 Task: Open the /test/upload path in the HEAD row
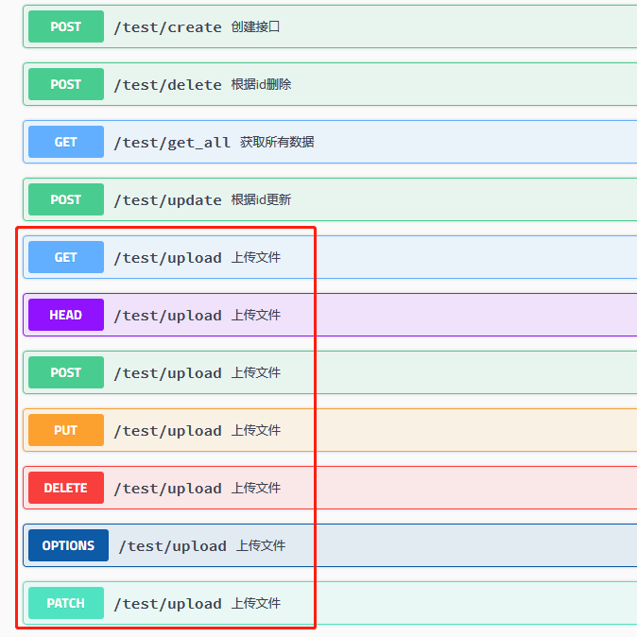tap(167, 316)
